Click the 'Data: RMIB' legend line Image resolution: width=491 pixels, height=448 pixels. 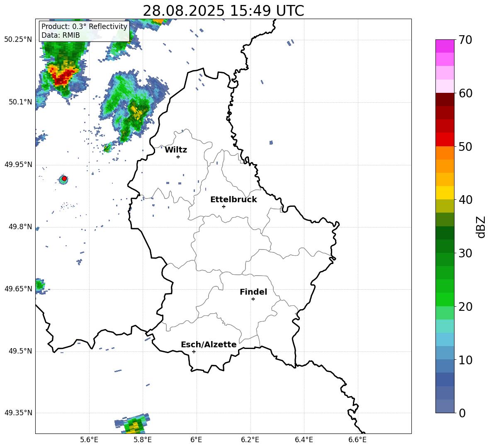(x=61, y=35)
